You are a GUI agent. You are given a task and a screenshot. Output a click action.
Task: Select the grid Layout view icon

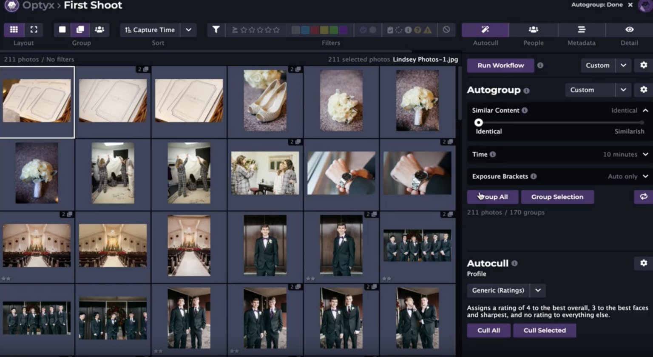tap(14, 30)
